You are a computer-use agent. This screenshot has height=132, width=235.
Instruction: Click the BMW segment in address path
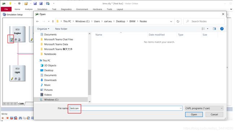[x=132, y=21]
